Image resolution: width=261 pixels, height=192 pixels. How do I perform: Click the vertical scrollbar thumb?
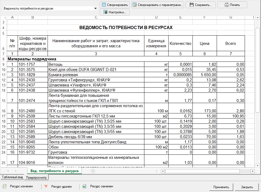[x=257, y=70]
